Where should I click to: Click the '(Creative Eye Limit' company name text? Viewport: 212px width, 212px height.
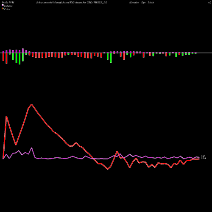(x=141, y=3)
